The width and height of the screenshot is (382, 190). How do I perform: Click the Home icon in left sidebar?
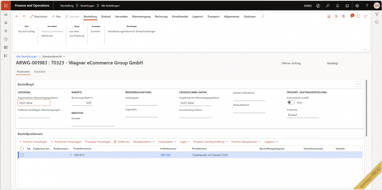point(5,23)
